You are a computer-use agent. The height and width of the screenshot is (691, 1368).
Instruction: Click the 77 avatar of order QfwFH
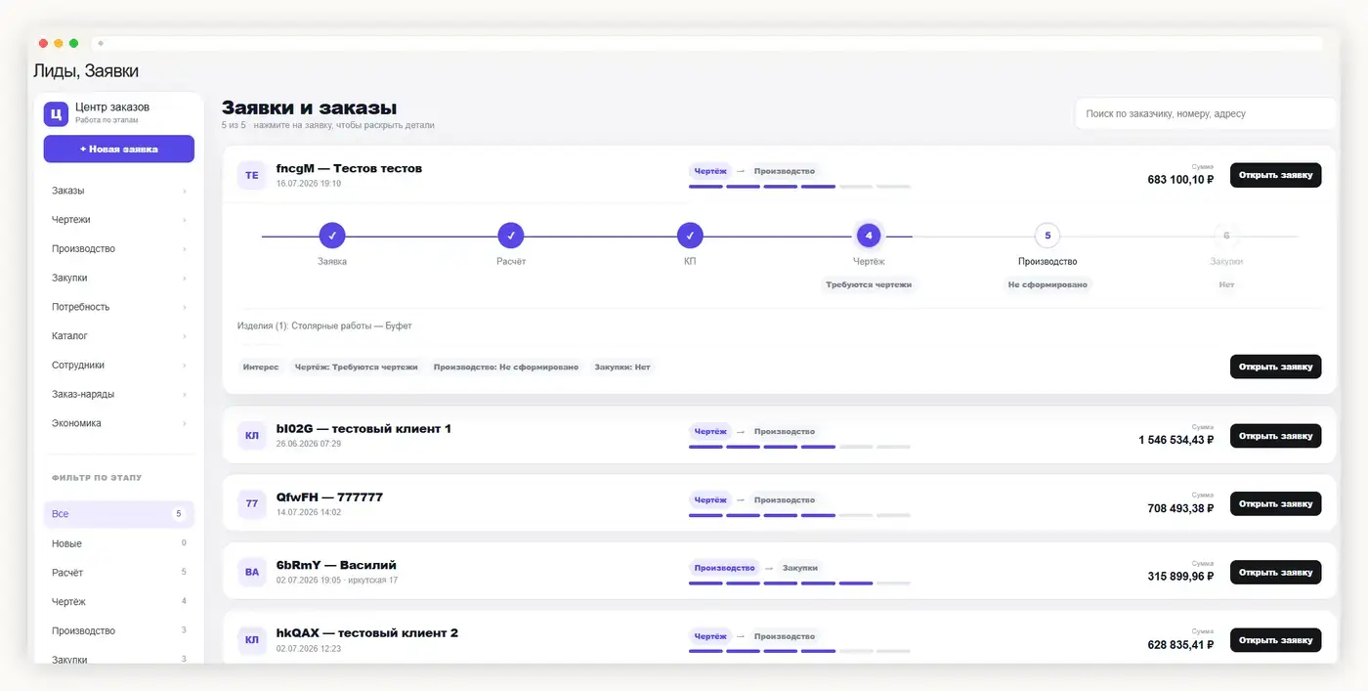[252, 503]
